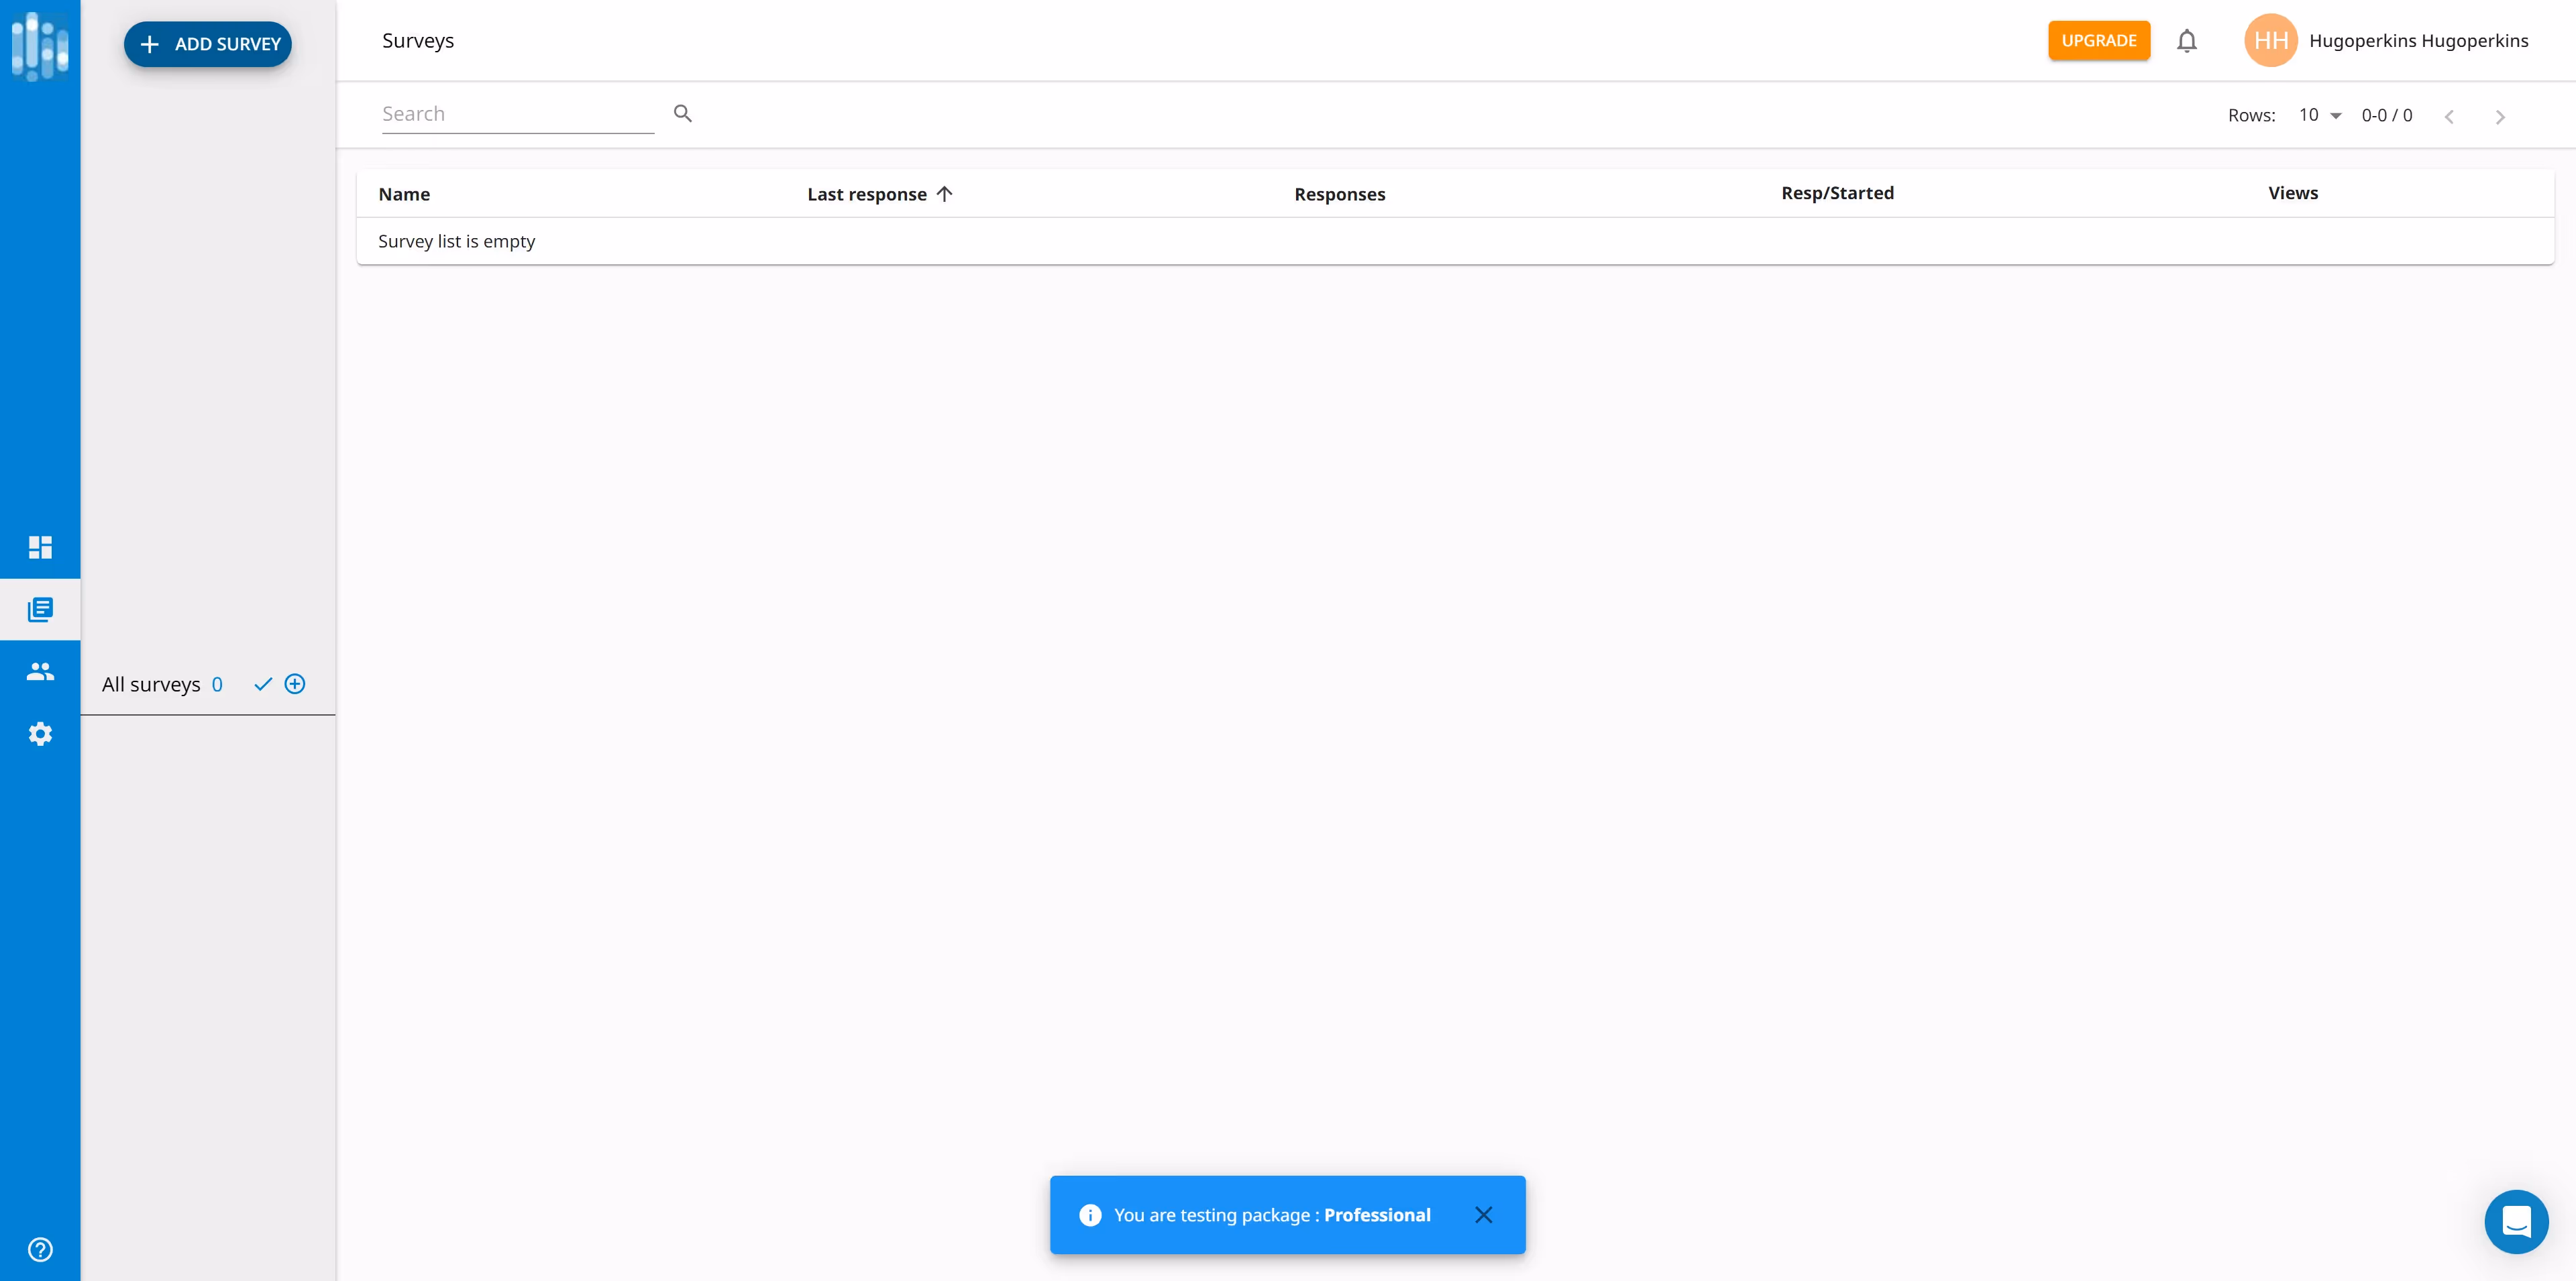Select the All surveys folder
The height and width of the screenshot is (1281, 2576).
(151, 684)
